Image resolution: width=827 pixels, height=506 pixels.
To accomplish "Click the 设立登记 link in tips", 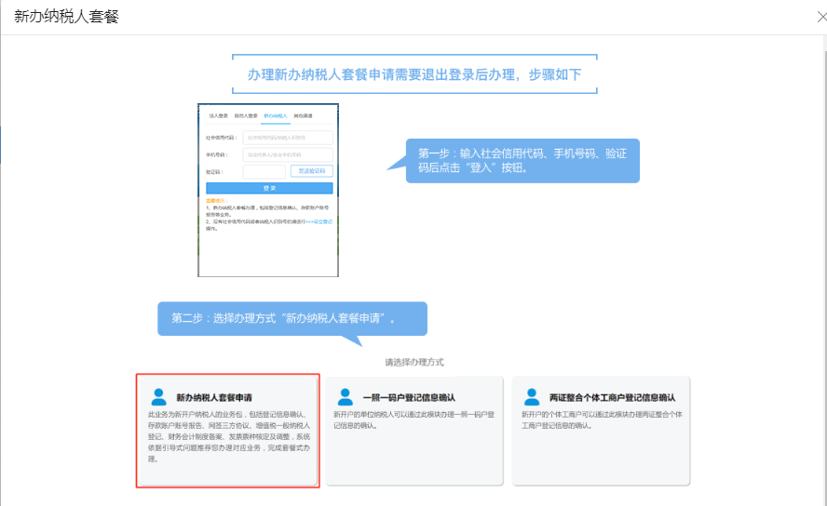I will (x=323, y=221).
